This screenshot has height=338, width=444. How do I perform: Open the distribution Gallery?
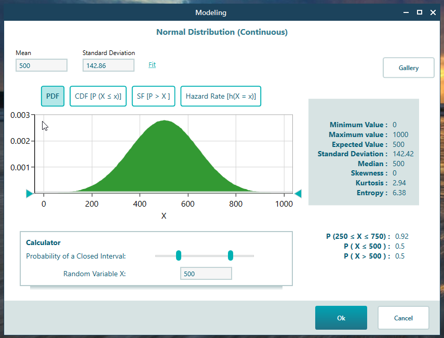click(408, 67)
